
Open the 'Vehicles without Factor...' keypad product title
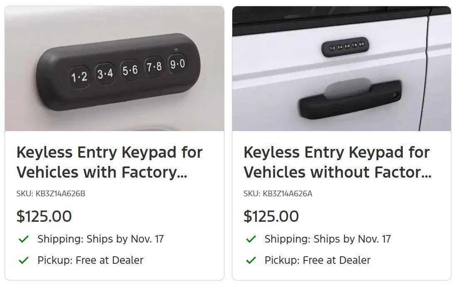pyautogui.click(x=337, y=162)
